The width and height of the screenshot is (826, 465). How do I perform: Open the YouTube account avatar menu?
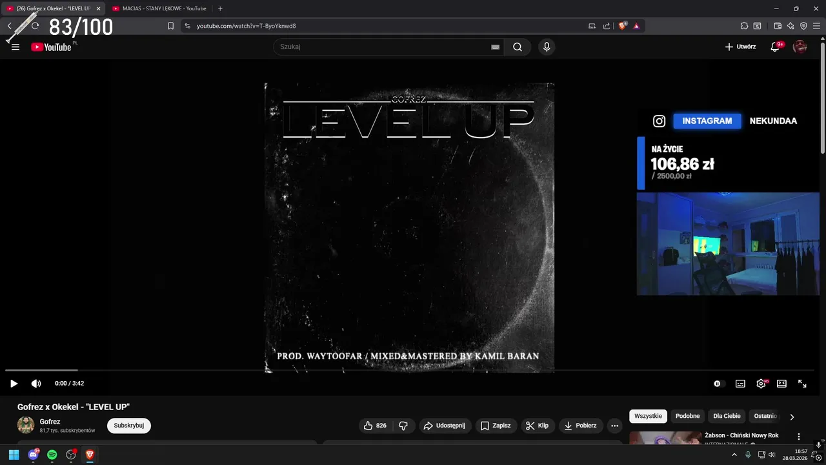[800, 46]
